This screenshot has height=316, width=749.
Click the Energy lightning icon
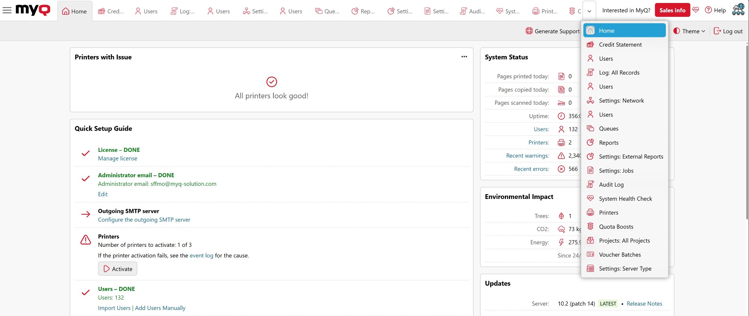pos(561,242)
